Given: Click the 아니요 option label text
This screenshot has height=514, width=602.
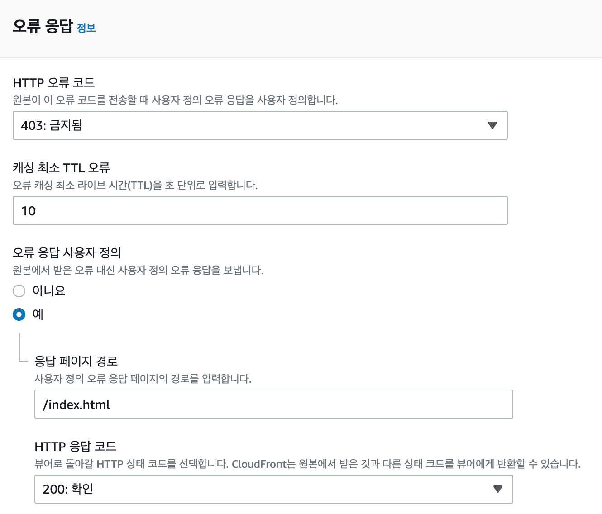Looking at the screenshot, I should point(49,291).
